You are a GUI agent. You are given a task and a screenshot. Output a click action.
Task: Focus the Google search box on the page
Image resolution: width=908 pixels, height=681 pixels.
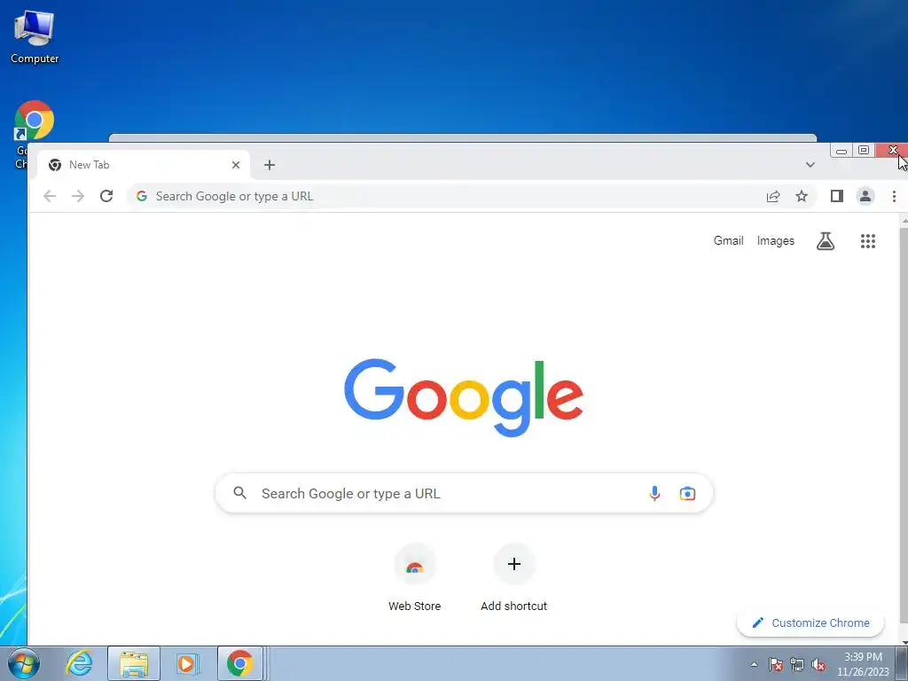click(464, 493)
